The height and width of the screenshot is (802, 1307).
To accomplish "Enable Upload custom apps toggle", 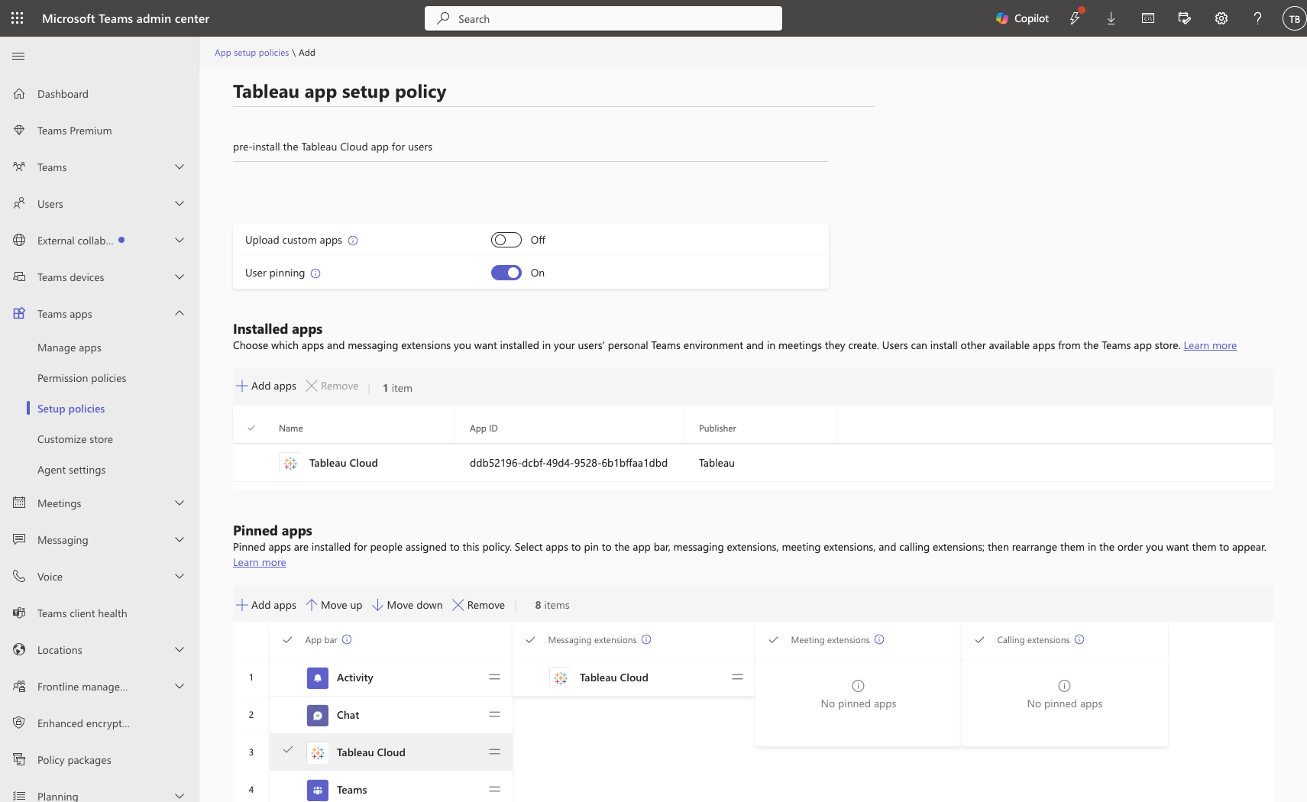I will tap(506, 239).
